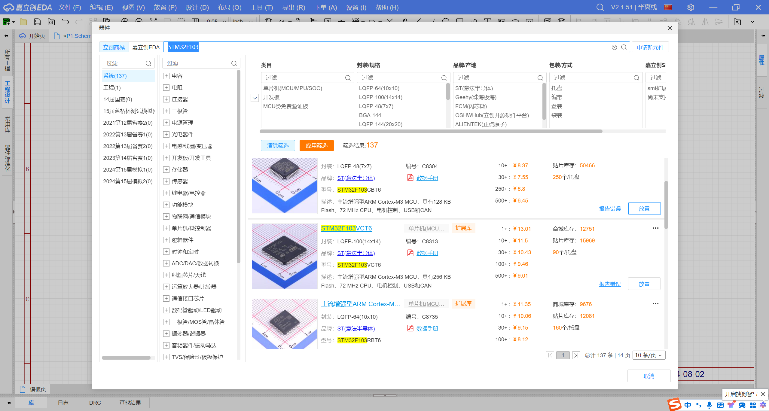Click 取消 to cancel the dialog
769x411 pixels.
point(649,376)
